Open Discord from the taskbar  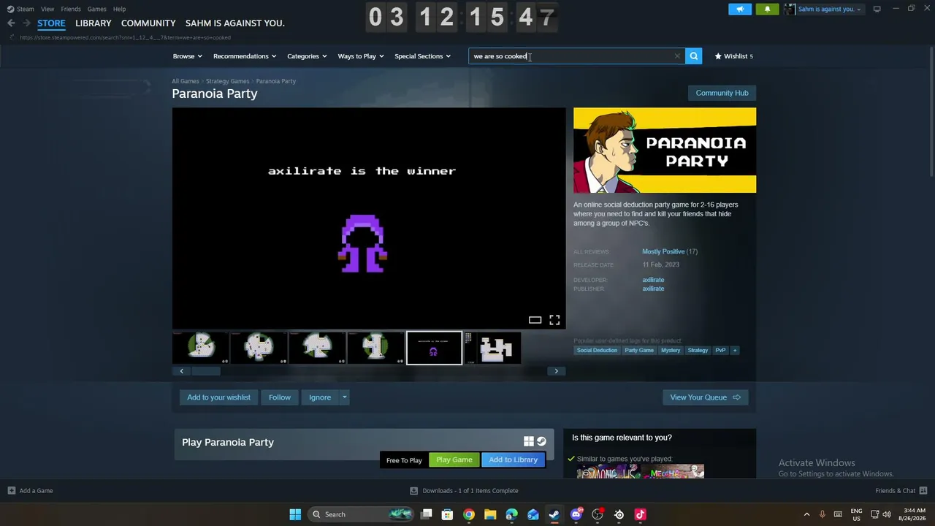[576, 514]
